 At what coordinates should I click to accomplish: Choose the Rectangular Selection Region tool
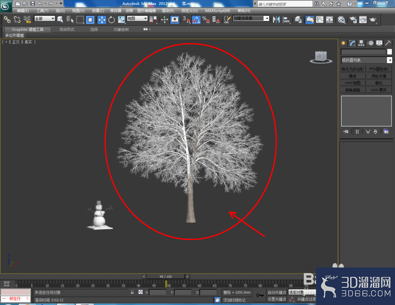80,20
